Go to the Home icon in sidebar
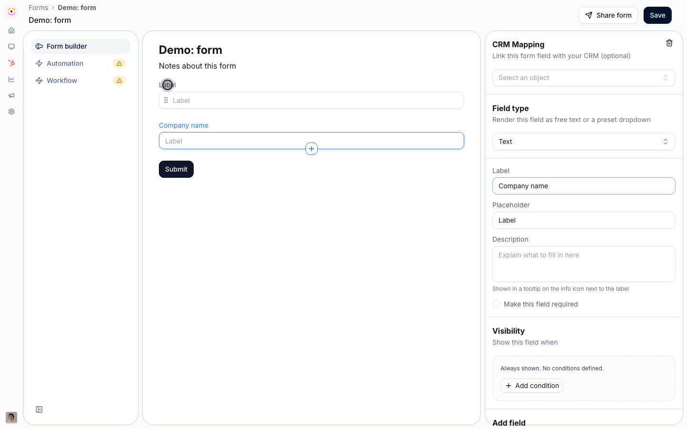The height and width of the screenshot is (429, 687). [11, 31]
